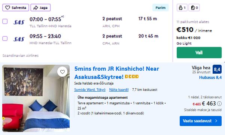Click the SAS logo for outbound flight
Image resolution: width=225 pixels, height=135 pixels.
point(19,22)
